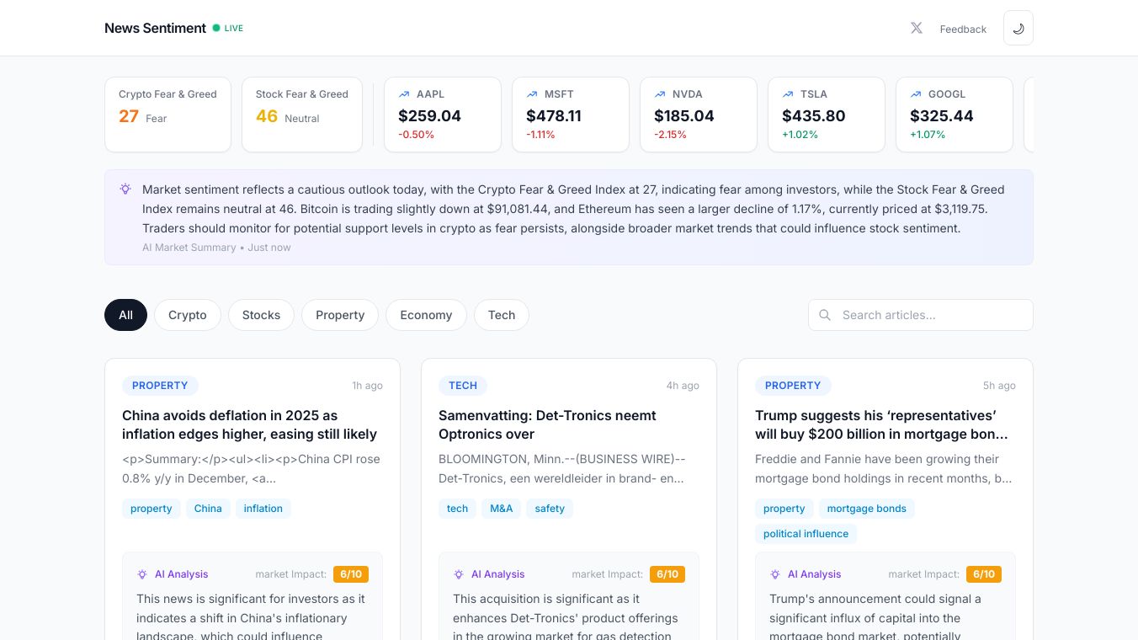
Task: Click the TSLA trending arrow icon
Action: pyautogui.click(x=788, y=94)
